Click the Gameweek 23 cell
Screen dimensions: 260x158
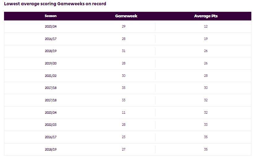(x=124, y=137)
